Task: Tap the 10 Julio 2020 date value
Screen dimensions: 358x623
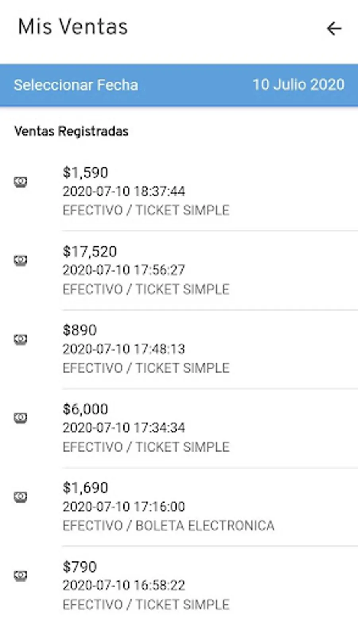Action: 298,85
